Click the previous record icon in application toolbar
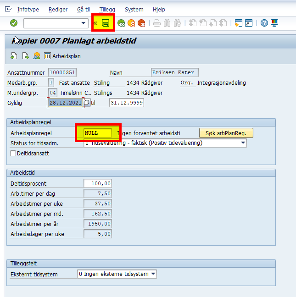The image size is (296, 297). tap(14, 56)
